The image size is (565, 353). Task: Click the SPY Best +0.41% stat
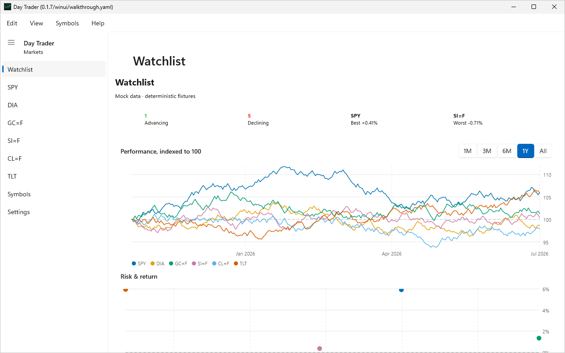pyautogui.click(x=364, y=119)
